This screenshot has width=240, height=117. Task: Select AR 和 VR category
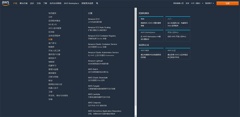pyautogui.click(x=52, y=25)
